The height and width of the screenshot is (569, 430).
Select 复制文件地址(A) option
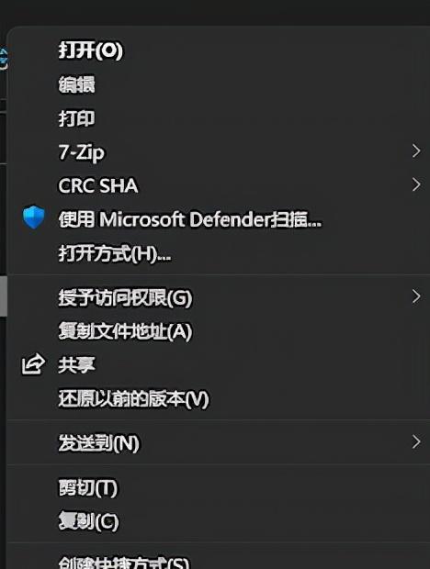pyautogui.click(x=125, y=331)
